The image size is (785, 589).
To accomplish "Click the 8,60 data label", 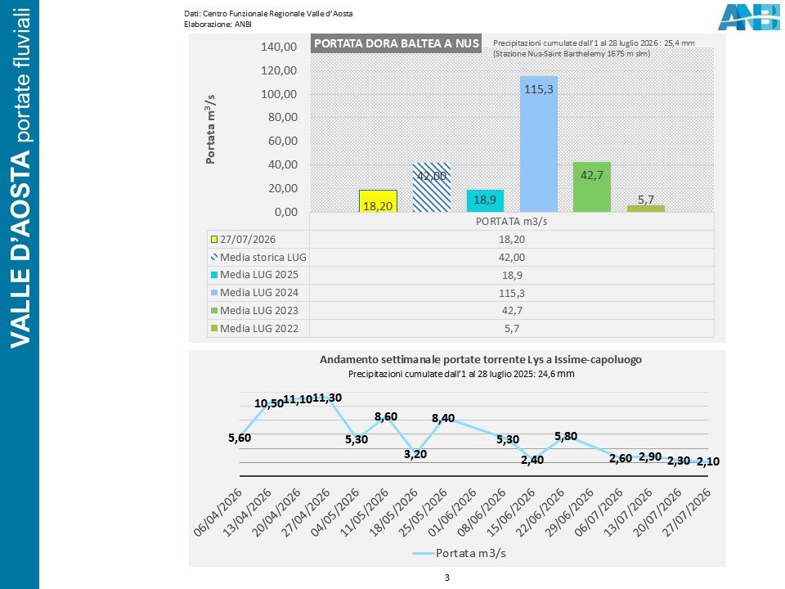I will click(386, 416).
